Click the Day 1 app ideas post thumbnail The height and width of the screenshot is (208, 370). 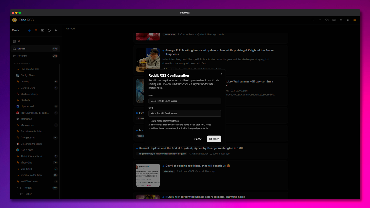[x=148, y=175]
